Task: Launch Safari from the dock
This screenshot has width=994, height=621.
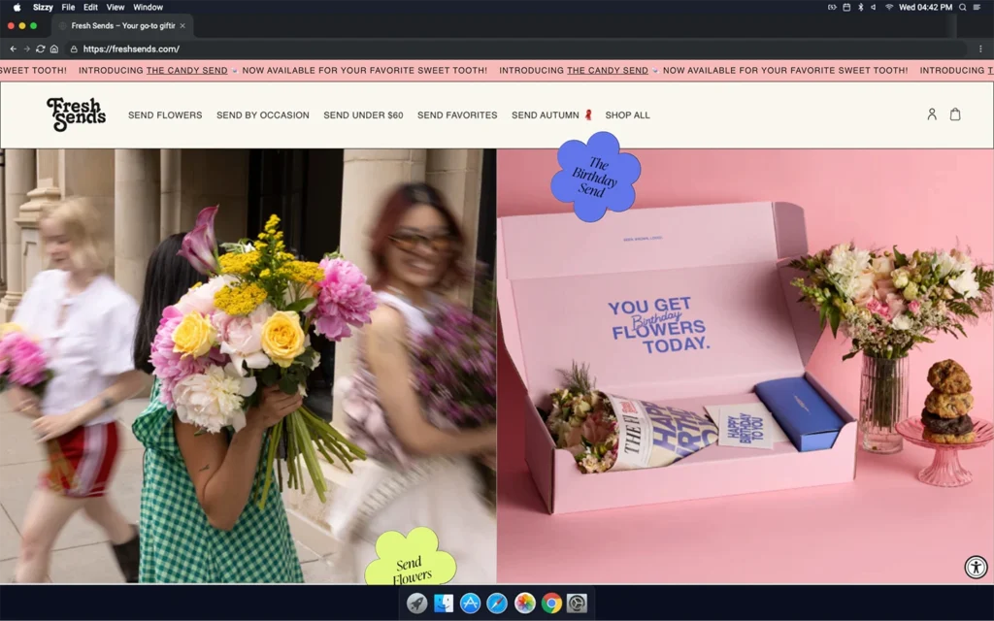Action: (497, 604)
